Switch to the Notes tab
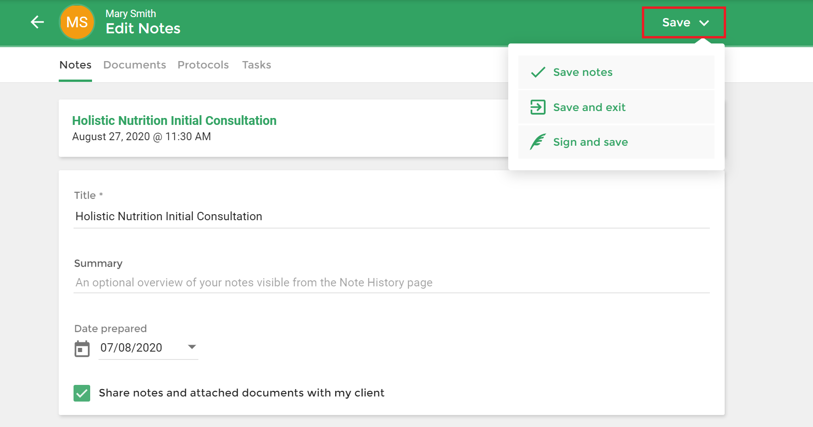The width and height of the screenshot is (813, 427). click(75, 65)
